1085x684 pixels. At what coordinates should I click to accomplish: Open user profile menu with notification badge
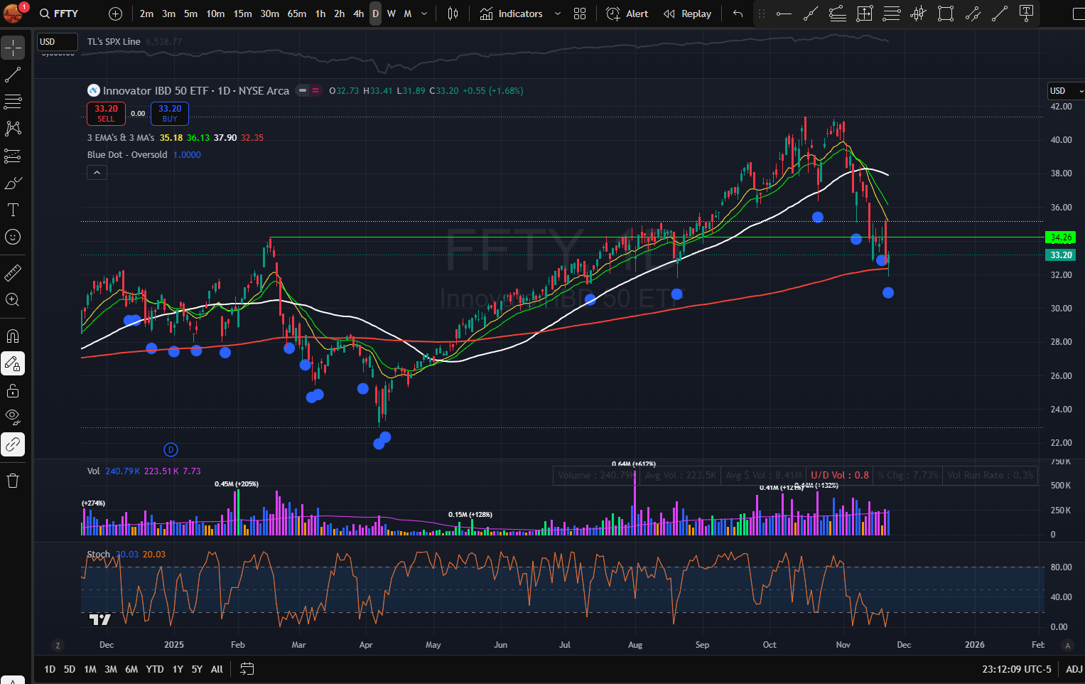coord(14,12)
